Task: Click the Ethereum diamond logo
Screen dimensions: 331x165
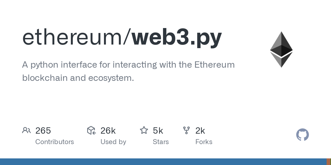Action: tap(281, 50)
